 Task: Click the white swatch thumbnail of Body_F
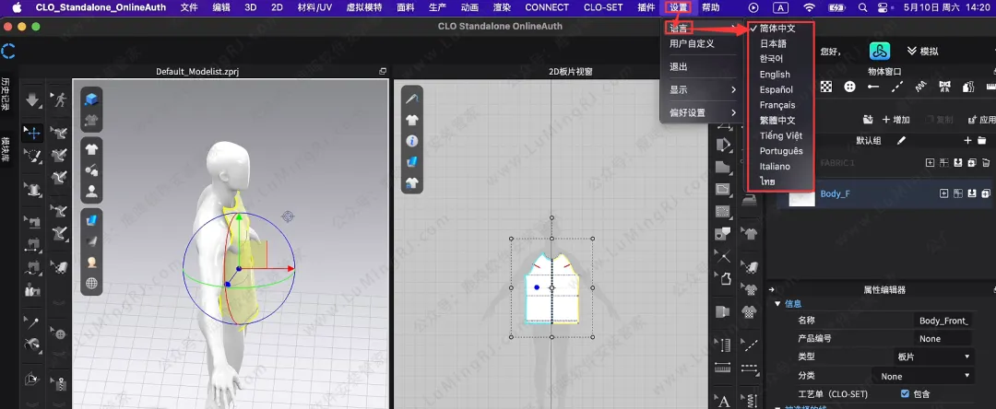pos(801,198)
